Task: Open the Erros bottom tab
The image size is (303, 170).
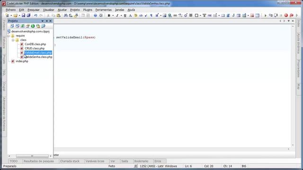Action: click(158, 161)
